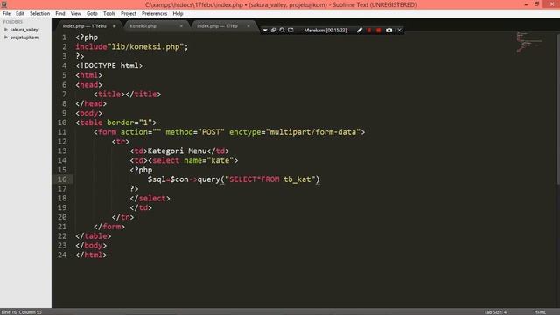Click recorder pencil draw icon
560x315 pixels.
click(360, 31)
